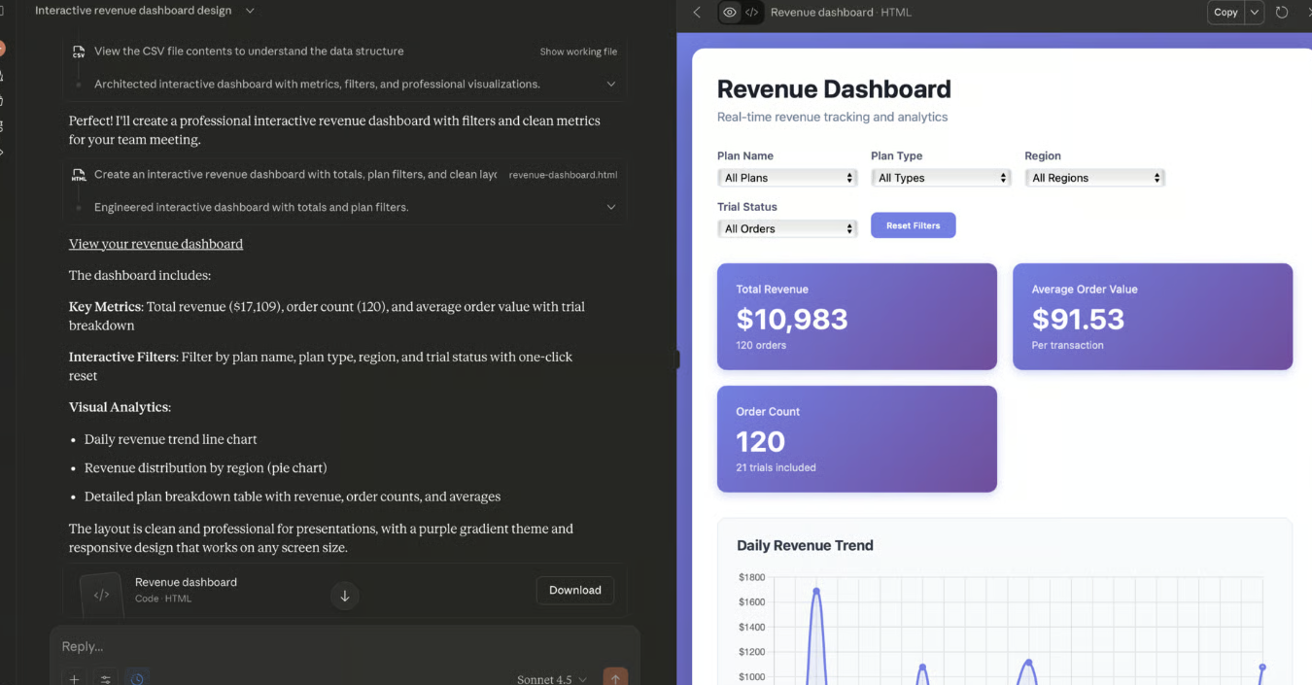The width and height of the screenshot is (1312, 685).
Task: Open the Plan Name dropdown
Action: [787, 178]
